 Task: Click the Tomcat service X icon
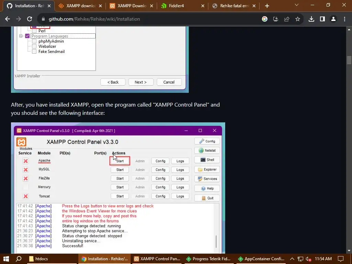[25, 196]
